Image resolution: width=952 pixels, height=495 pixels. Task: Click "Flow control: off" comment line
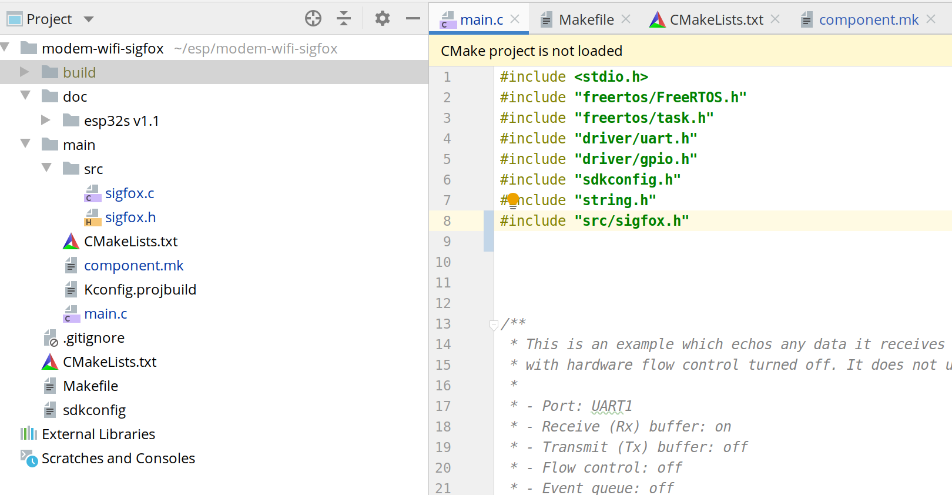612,468
